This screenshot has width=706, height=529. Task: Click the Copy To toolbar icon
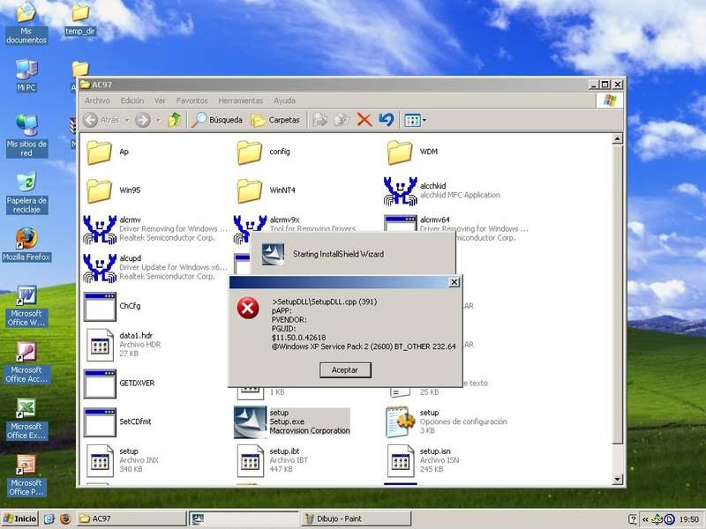tap(342, 120)
